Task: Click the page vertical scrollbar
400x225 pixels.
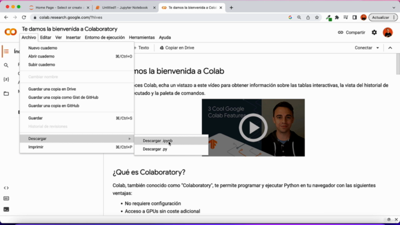Action: (397, 64)
